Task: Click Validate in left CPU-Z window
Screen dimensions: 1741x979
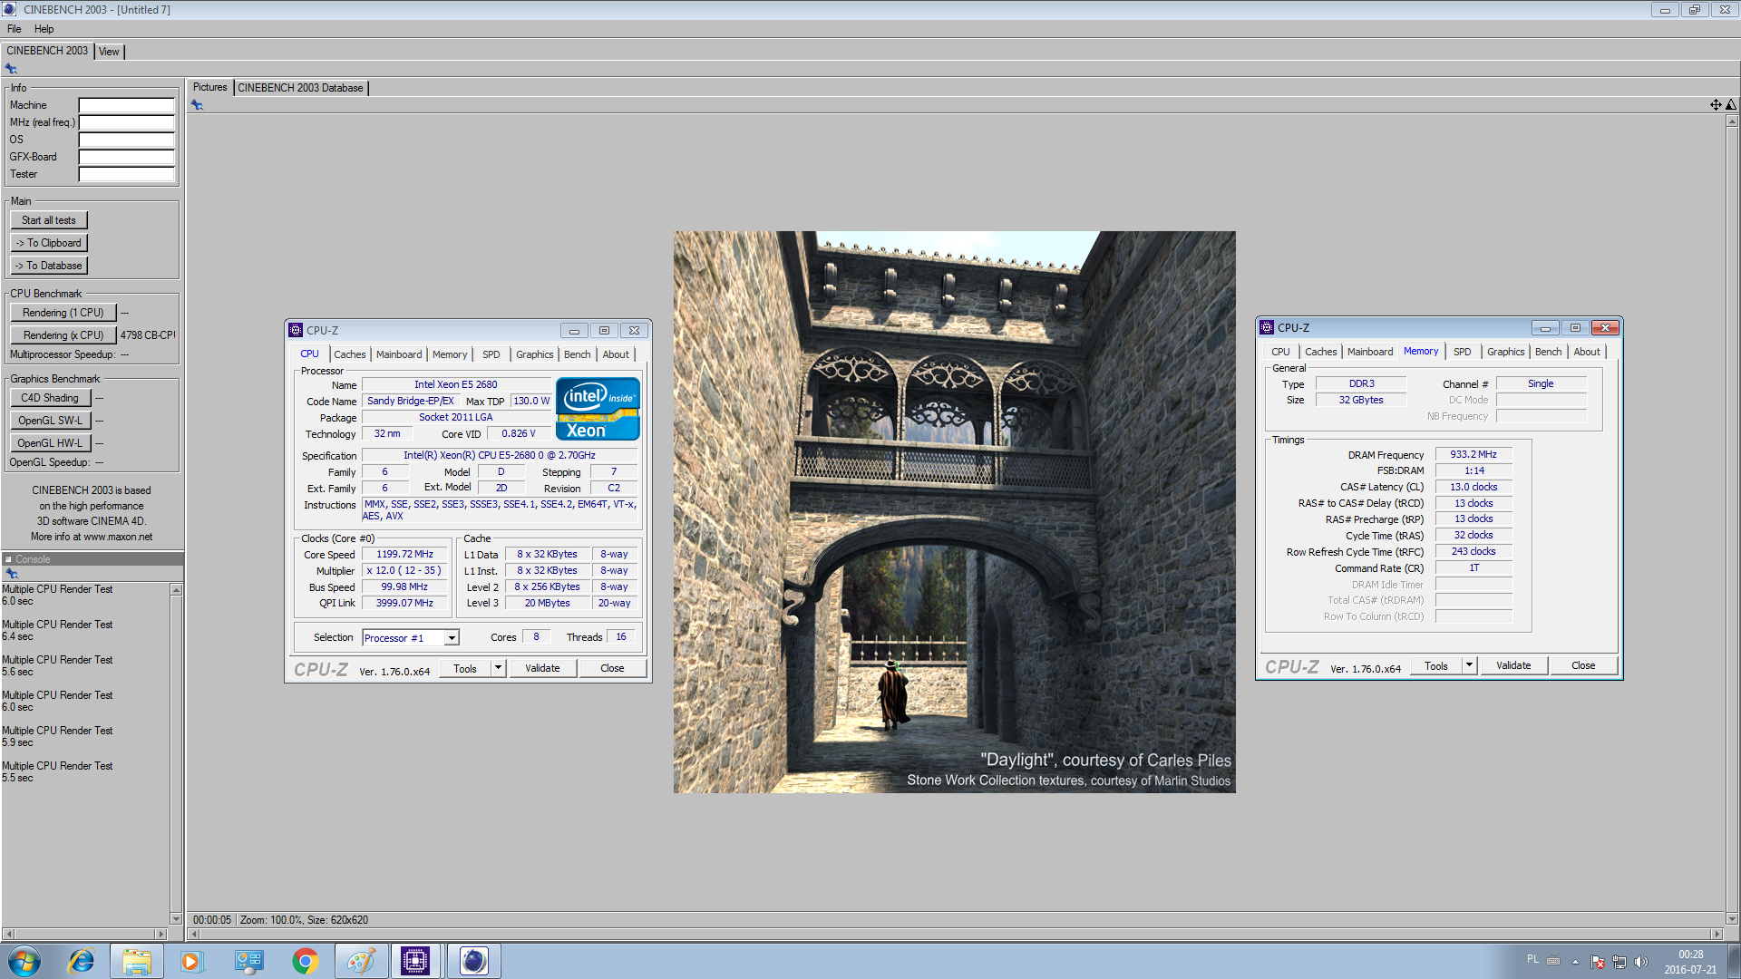Action: (x=542, y=668)
